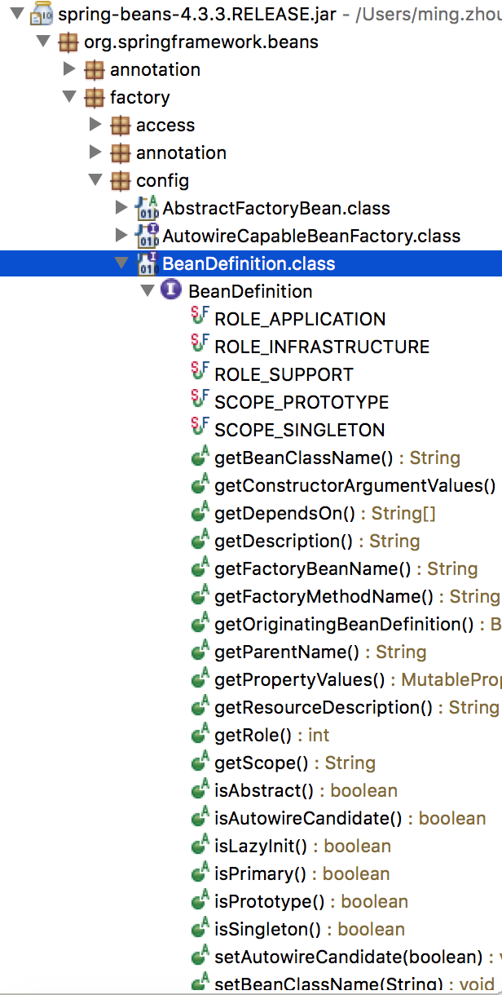Click the config package icon

pos(121,180)
